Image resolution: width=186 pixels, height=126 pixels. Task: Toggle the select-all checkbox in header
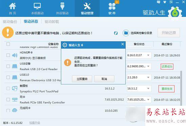pos(8,44)
